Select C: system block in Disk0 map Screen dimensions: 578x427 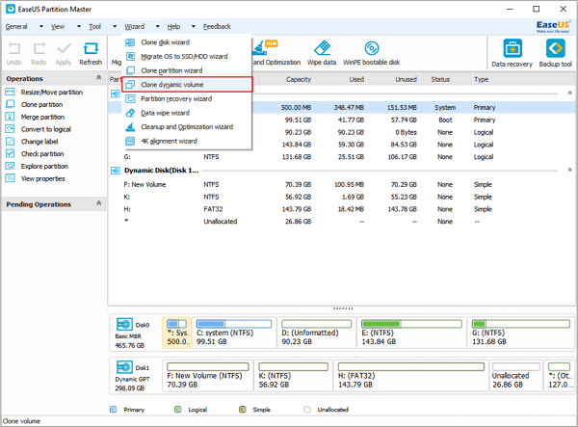click(x=234, y=333)
